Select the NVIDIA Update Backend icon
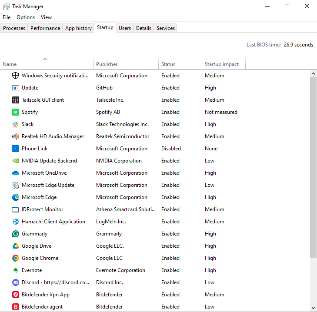This screenshot has width=317, height=312. [15, 161]
